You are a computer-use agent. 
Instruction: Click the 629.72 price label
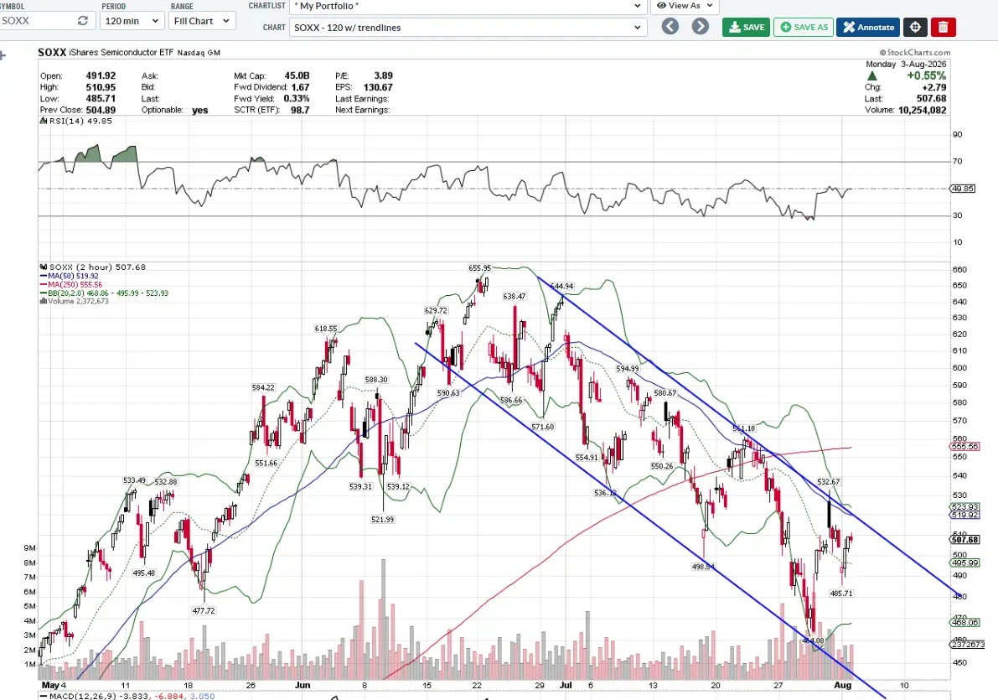[436, 310]
